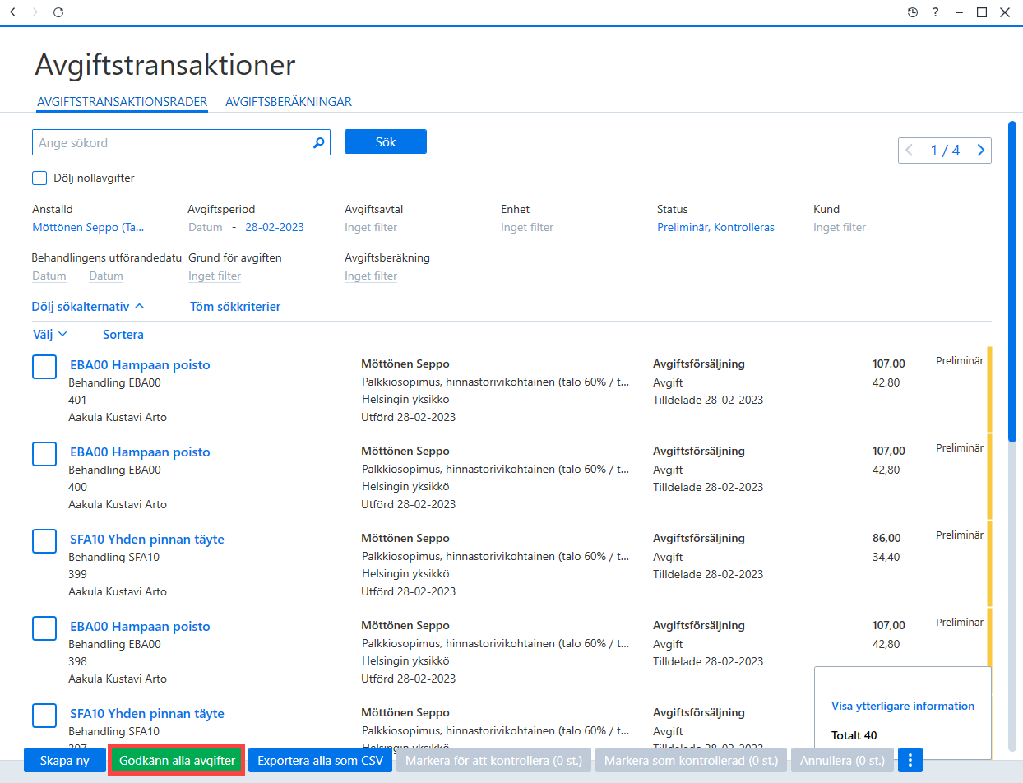This screenshot has height=783, width=1023.
Task: Open the Avgiftsberäkning Inget filter
Action: click(371, 276)
